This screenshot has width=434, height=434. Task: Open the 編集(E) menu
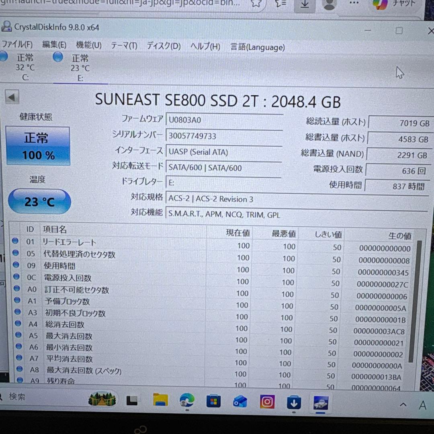pyautogui.click(x=54, y=45)
